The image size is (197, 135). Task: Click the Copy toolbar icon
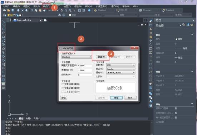coord(36,10)
